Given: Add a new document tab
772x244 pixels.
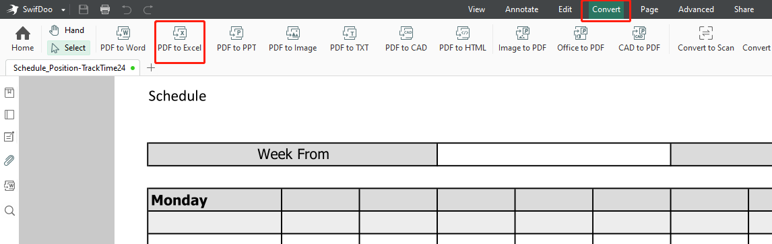Looking at the screenshot, I should [151, 68].
